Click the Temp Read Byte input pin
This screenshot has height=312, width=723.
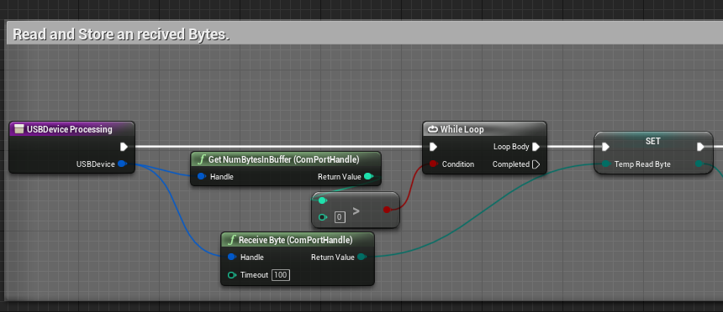pos(606,164)
